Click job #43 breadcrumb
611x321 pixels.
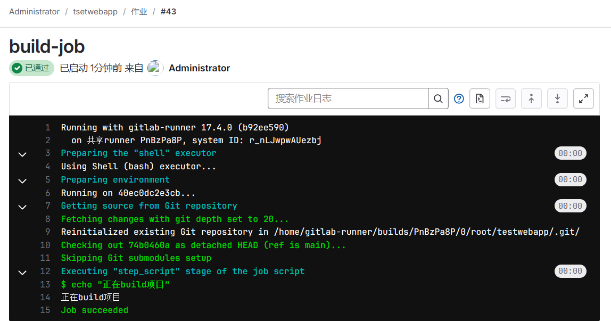point(168,12)
